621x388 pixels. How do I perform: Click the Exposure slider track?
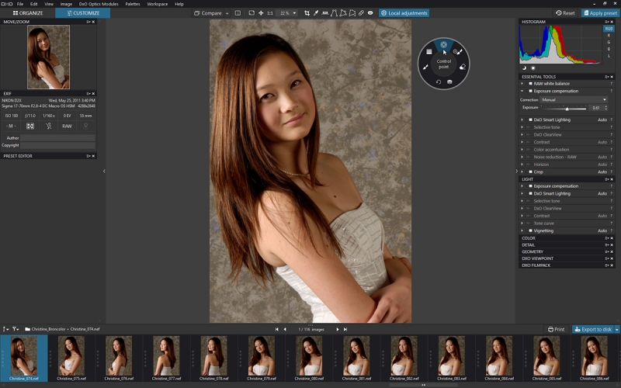(564, 109)
